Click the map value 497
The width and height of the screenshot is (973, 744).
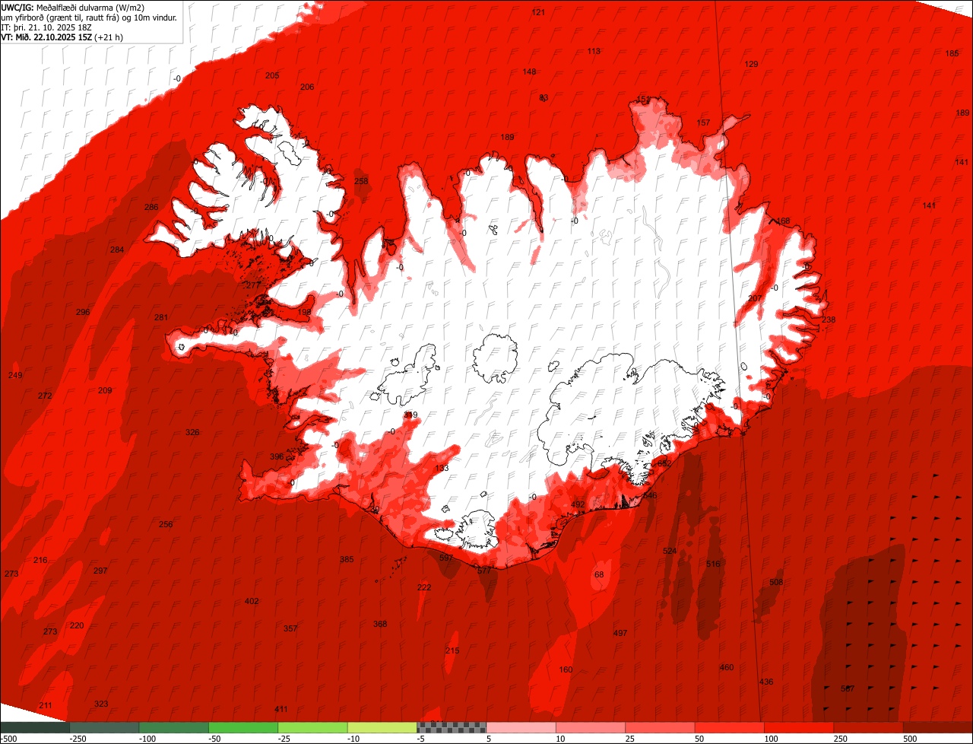click(x=620, y=633)
